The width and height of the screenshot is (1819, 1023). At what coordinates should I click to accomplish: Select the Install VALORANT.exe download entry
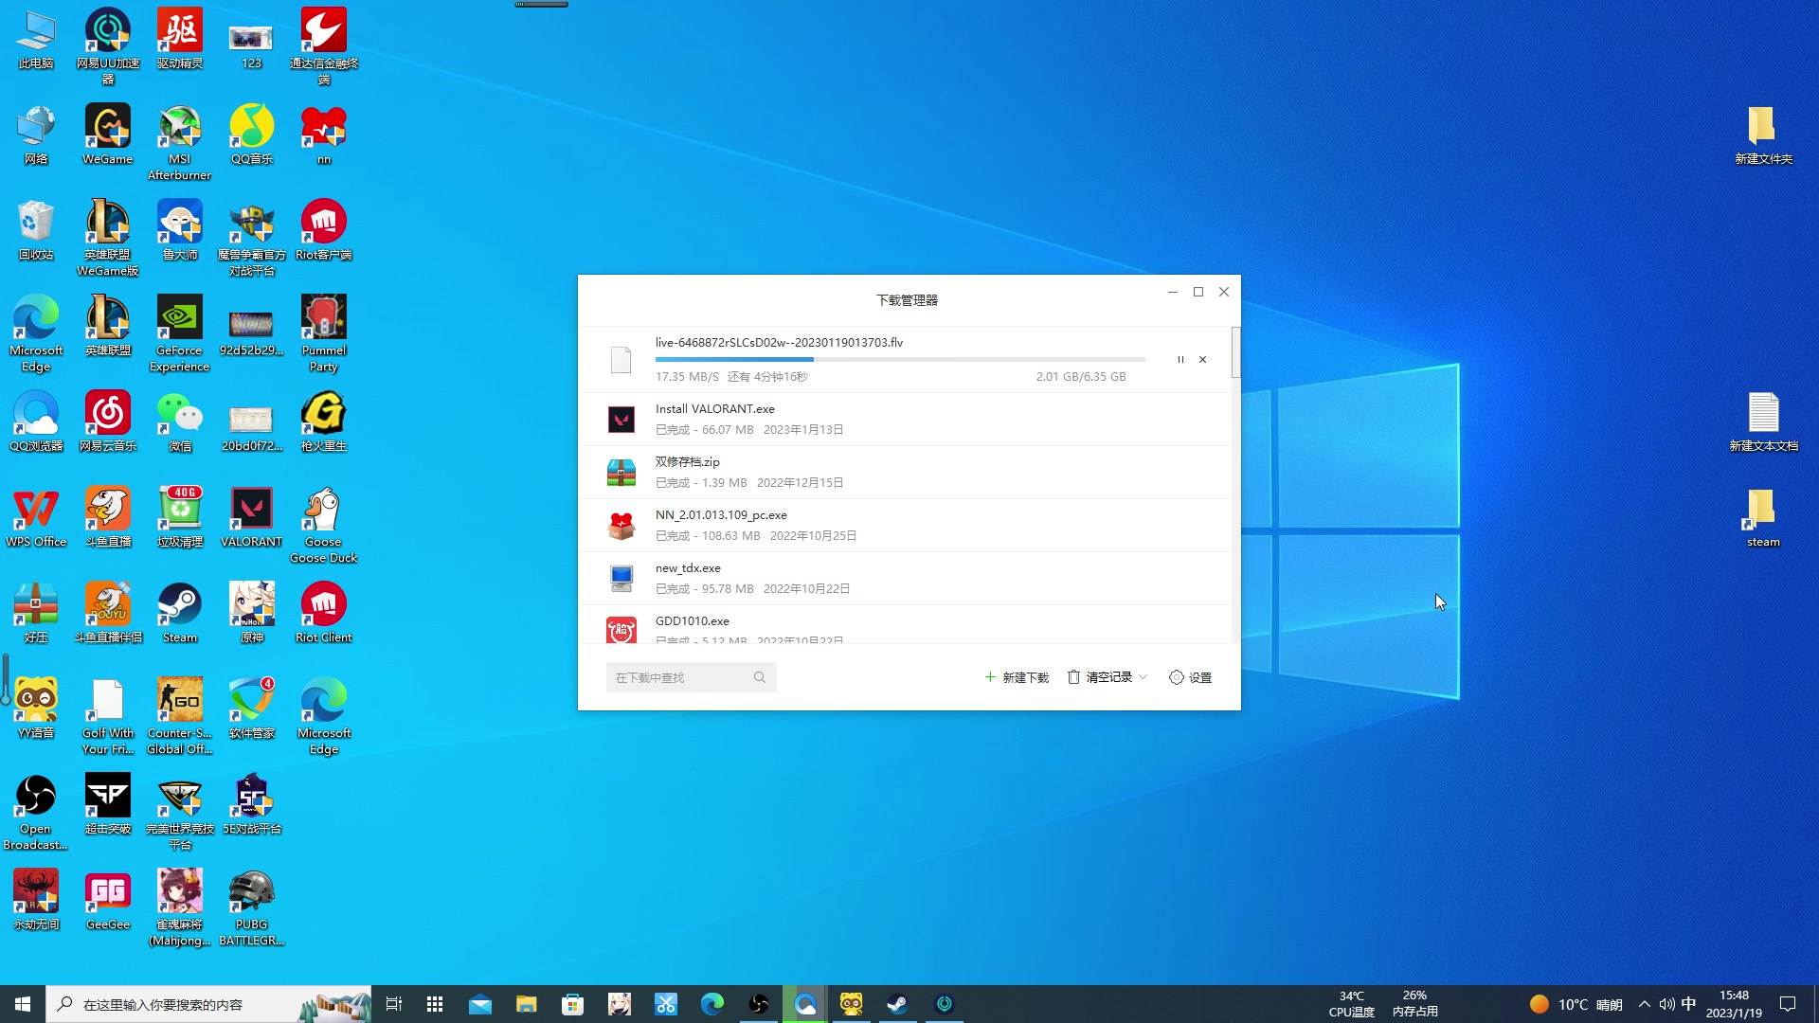(x=905, y=420)
